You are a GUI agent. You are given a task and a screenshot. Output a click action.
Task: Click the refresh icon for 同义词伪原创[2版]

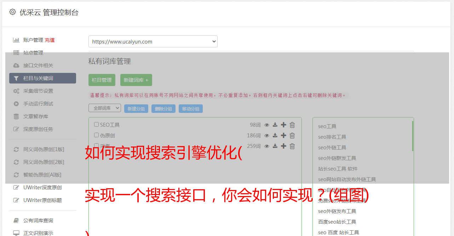coord(16,162)
